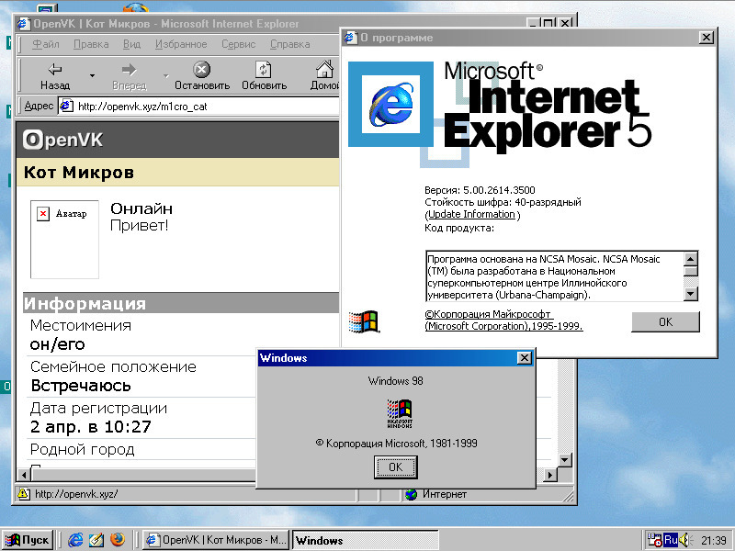Launch Internet Explorer from quick launch
Image resolution: width=735 pixels, height=551 pixels.
pos(76,540)
